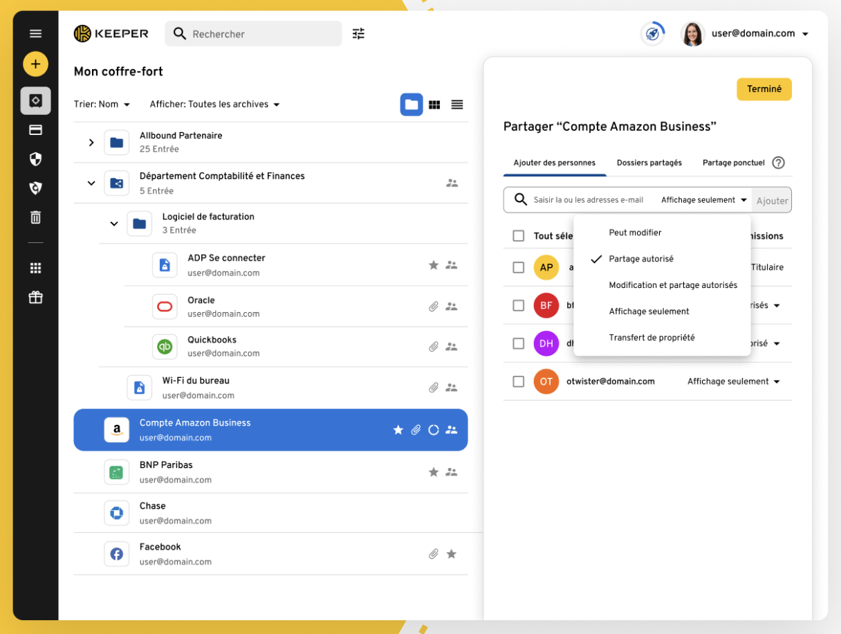Click the star icon on Facebook row
The height and width of the screenshot is (634, 841).
(452, 554)
